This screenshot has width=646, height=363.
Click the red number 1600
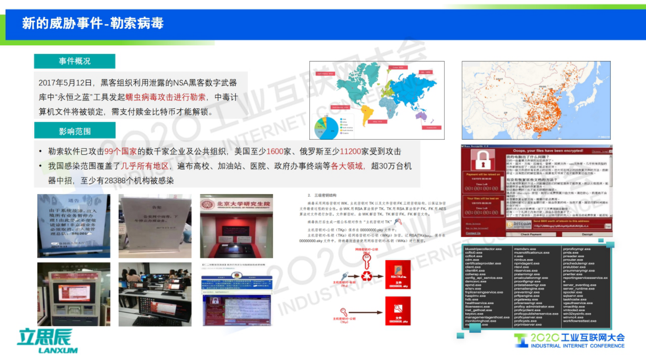point(275,151)
